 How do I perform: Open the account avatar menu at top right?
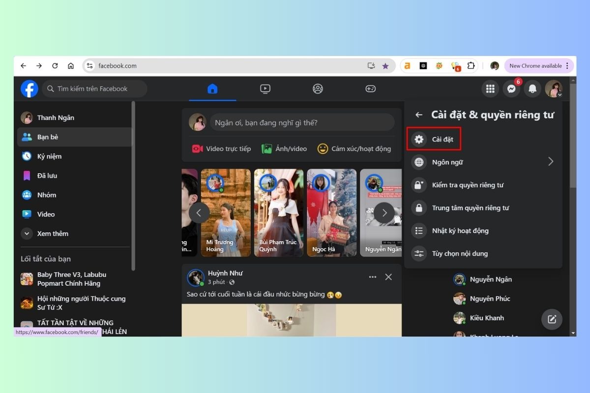(553, 89)
